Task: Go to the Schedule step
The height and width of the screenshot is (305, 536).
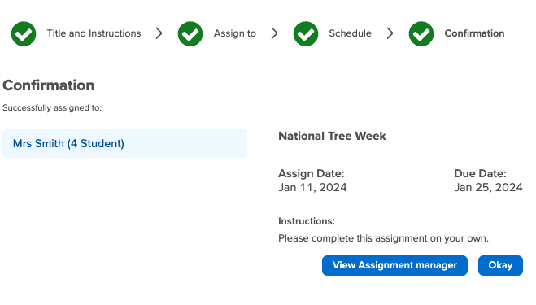Action: click(350, 33)
